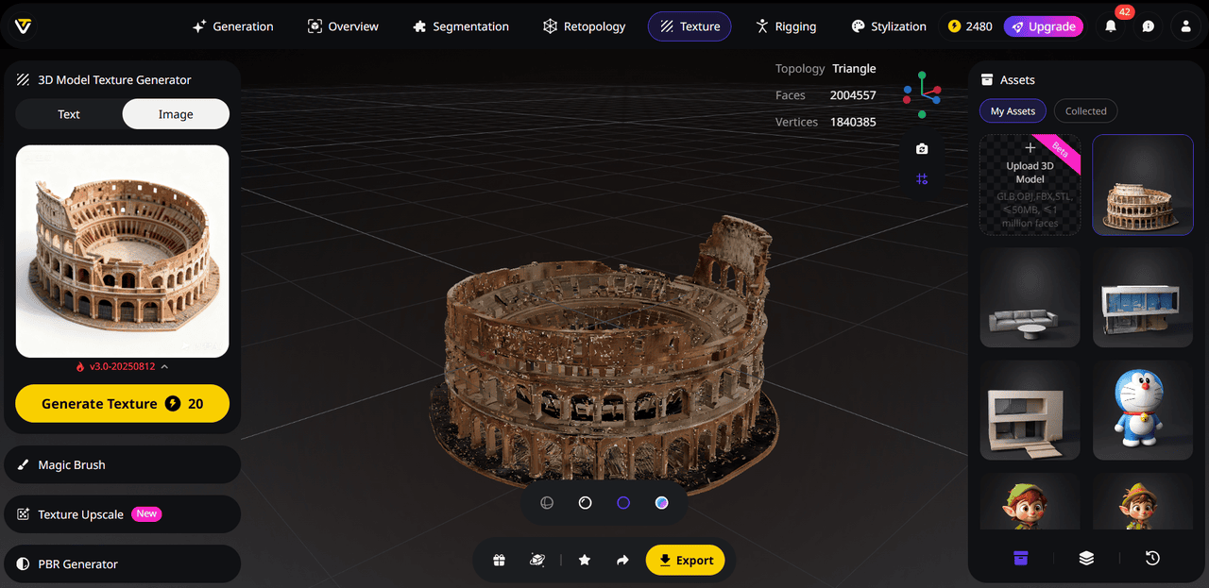Open the history clock icon in Assets
This screenshot has width=1209, height=588.
tap(1152, 558)
